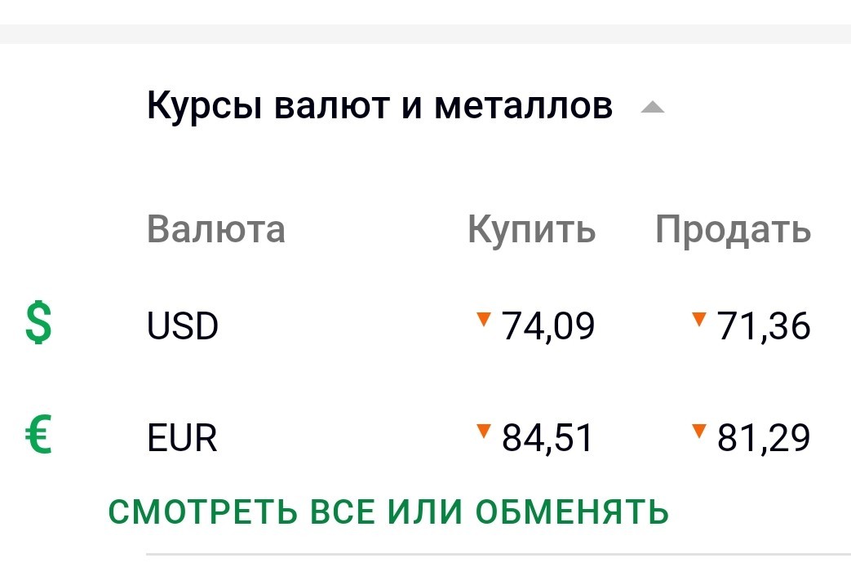The image size is (851, 580).
Task: Select the EUR currency label
Action: click(x=182, y=439)
